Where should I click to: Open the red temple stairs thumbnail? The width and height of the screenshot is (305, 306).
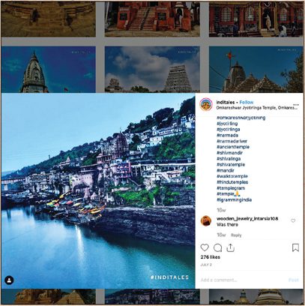pos(152,19)
